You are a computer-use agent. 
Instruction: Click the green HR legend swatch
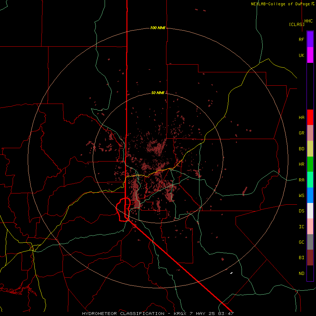click(x=310, y=164)
